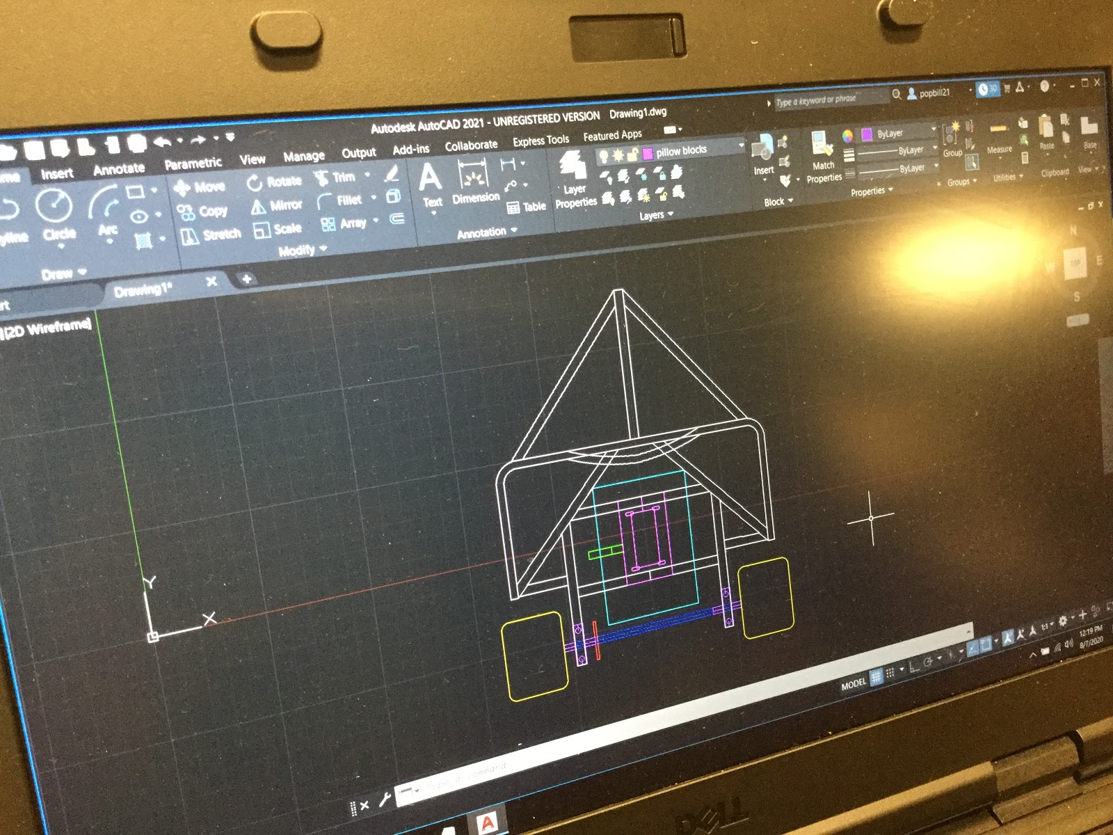
Task: Expand the Modify panel
Action: click(302, 250)
